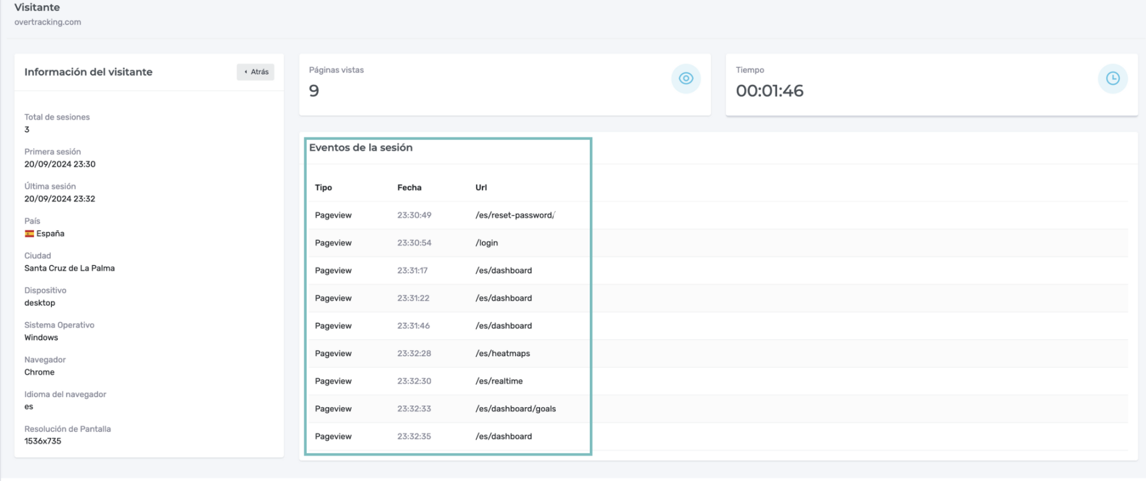Click the 23:30:54 timestamp
Viewport: 1146px width, 481px height.
pyautogui.click(x=415, y=243)
